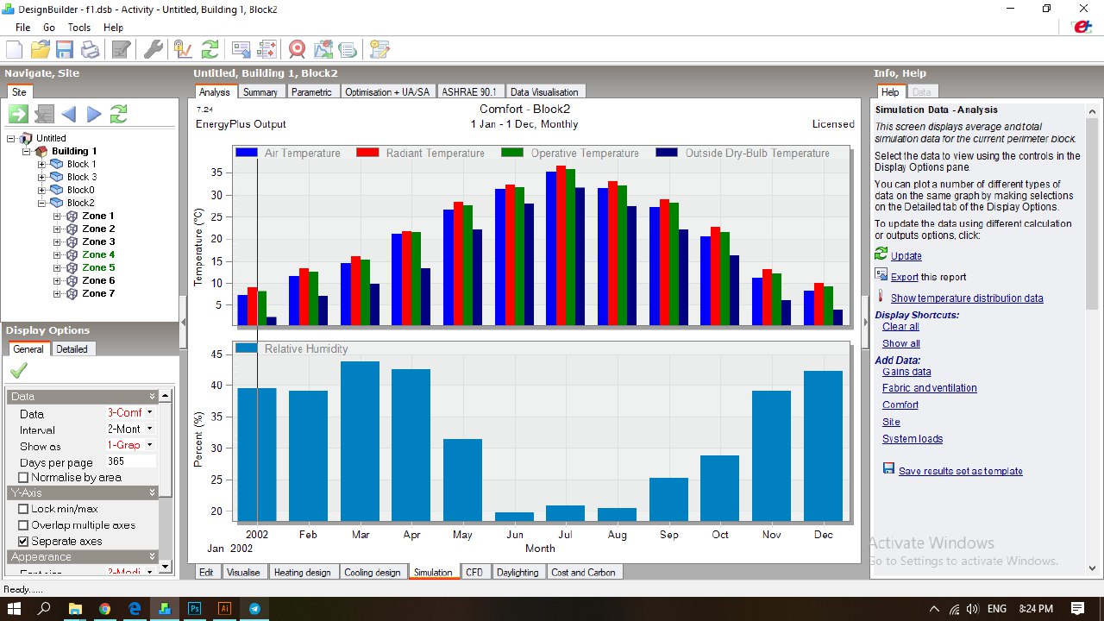Click the Clear all display shortcut
Screen dimensions: 1104x621
tap(900, 327)
